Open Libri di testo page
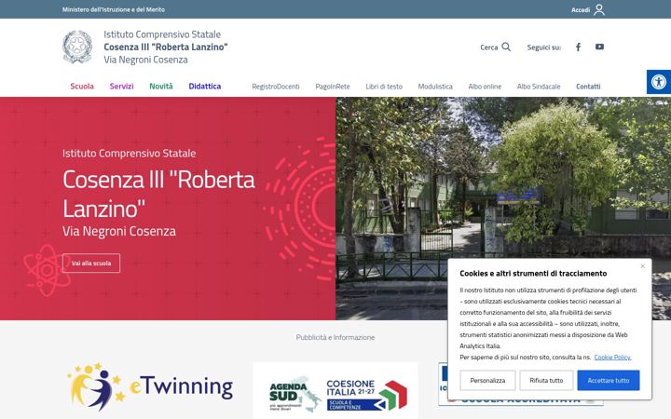Screen dimensions: 671x419 [384, 87]
